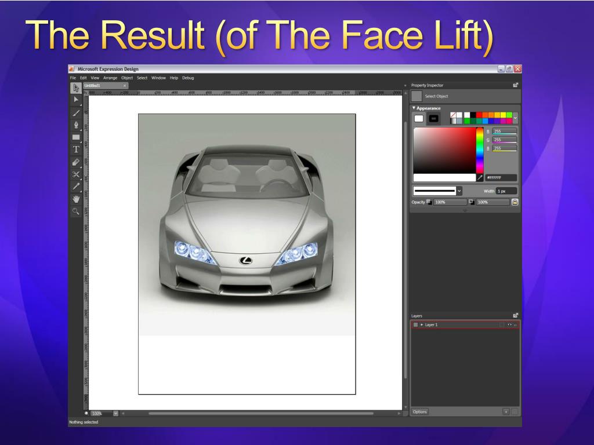
Task: Pick the red color swatch
Action: coord(479,115)
